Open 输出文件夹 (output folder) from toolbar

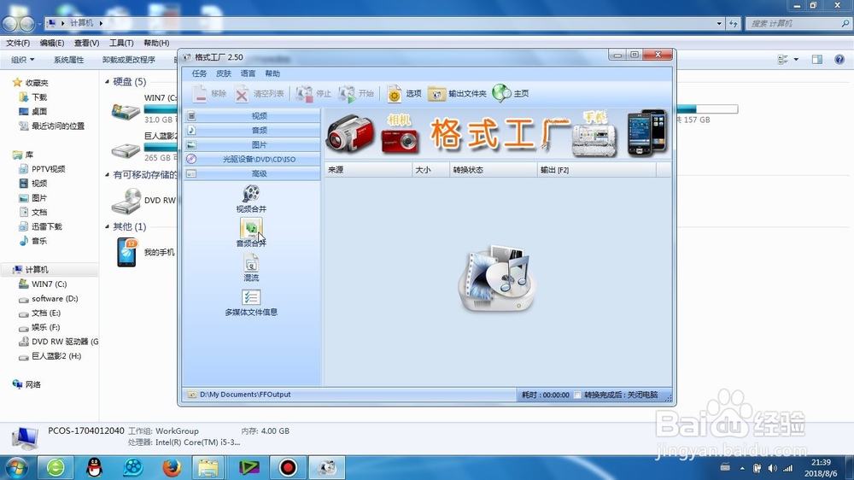(x=456, y=94)
